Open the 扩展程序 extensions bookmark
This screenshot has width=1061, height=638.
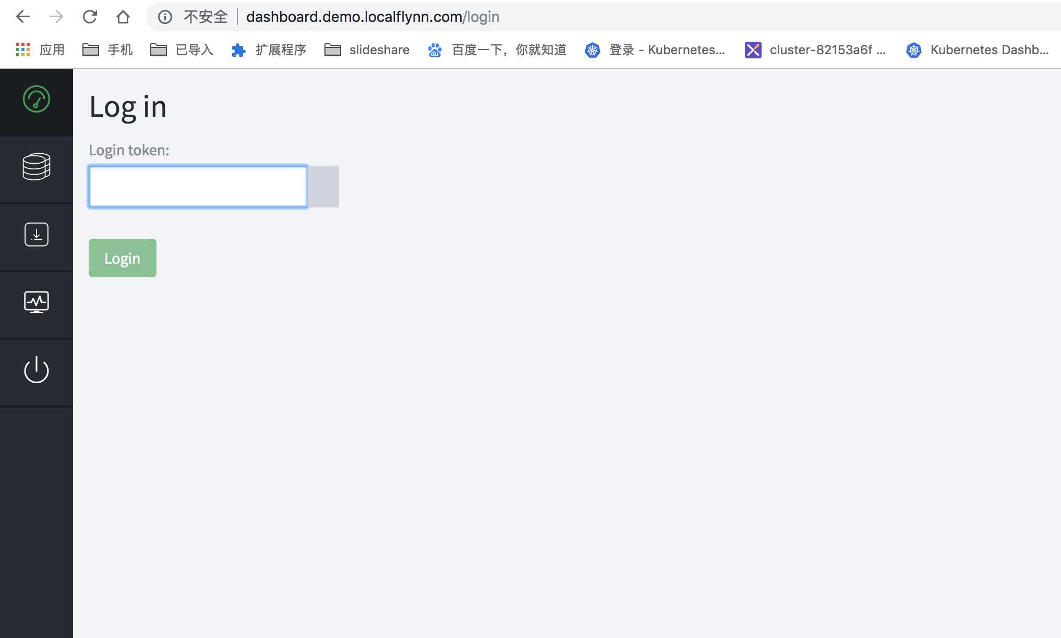click(x=269, y=50)
